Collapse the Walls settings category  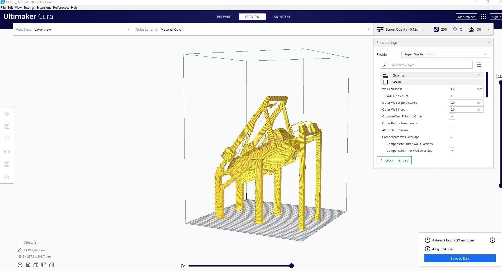432,82
